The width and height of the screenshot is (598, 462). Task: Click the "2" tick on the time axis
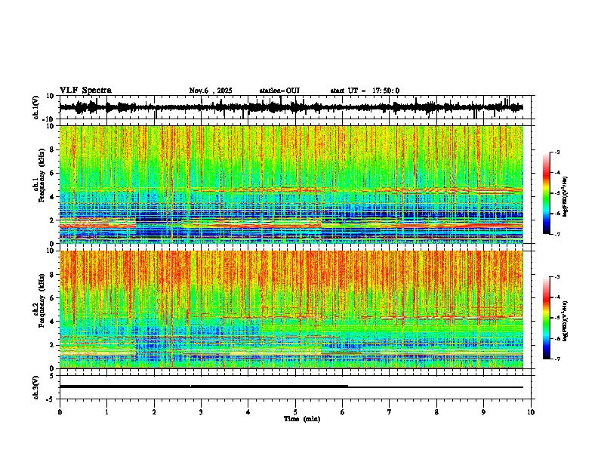(x=154, y=412)
